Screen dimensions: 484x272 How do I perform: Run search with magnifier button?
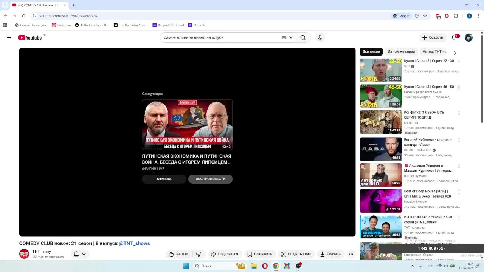(303, 37)
